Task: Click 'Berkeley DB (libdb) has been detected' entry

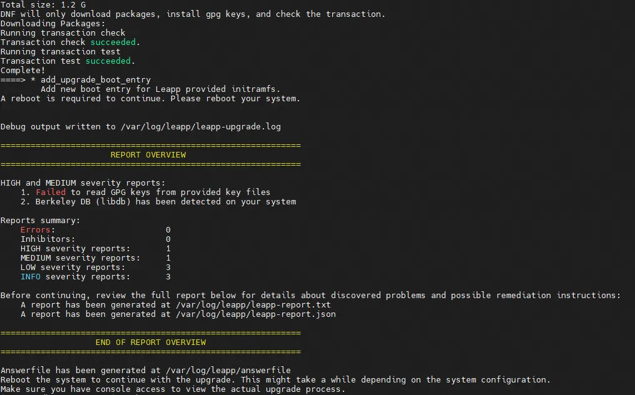Action: coord(158,201)
